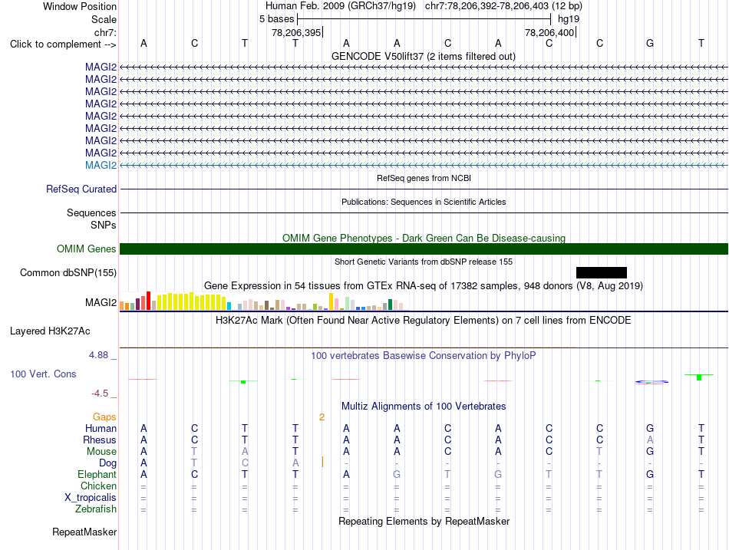
Task: Click the blue oval PhyloP conservation mark
Action: click(x=651, y=382)
